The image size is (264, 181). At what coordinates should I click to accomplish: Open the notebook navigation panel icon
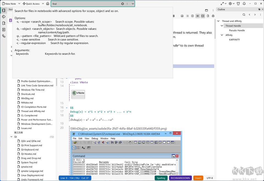(4, 10)
